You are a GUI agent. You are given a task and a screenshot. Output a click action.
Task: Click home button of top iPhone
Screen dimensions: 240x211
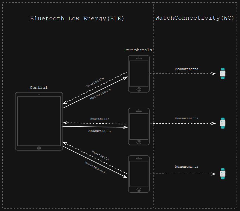(x=139, y=90)
